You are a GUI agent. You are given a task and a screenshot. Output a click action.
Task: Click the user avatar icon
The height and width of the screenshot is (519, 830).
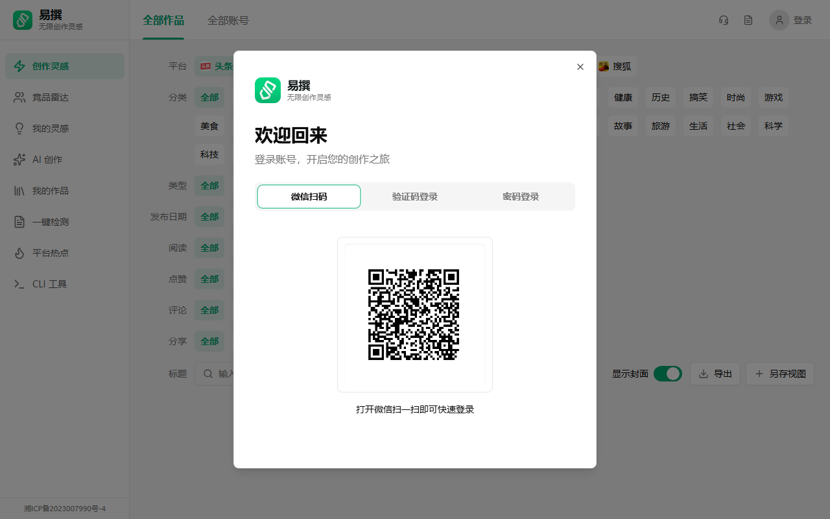(x=779, y=20)
